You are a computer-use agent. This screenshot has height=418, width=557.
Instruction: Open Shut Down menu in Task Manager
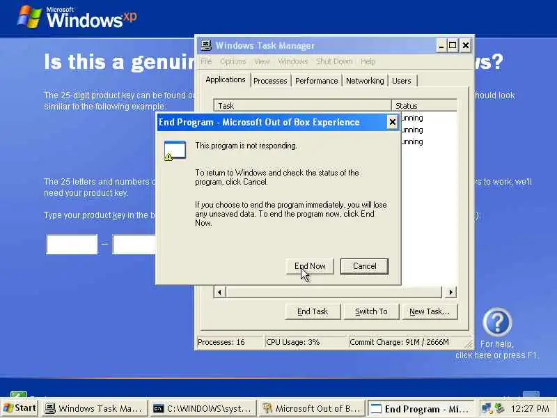[x=334, y=61]
